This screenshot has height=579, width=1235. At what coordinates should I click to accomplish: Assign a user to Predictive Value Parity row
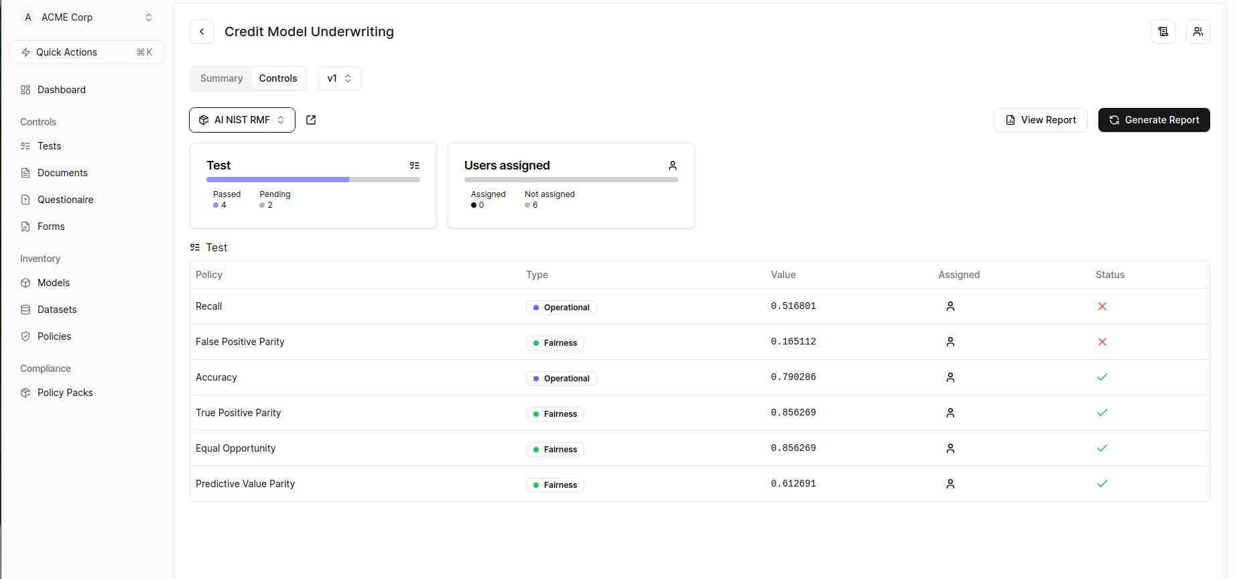tap(950, 484)
